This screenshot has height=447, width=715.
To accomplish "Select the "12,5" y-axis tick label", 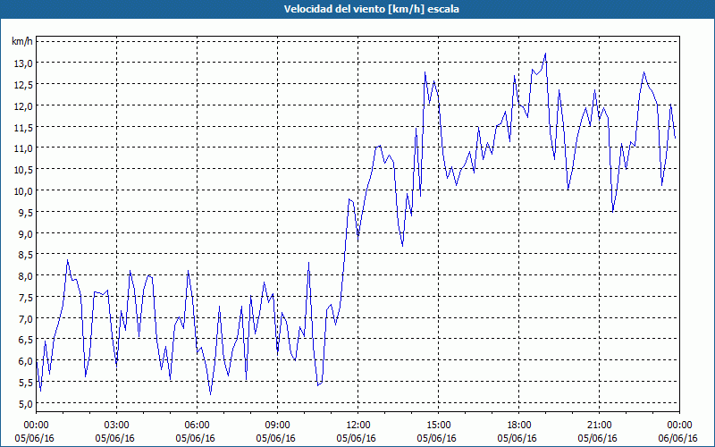I will 24,84.
